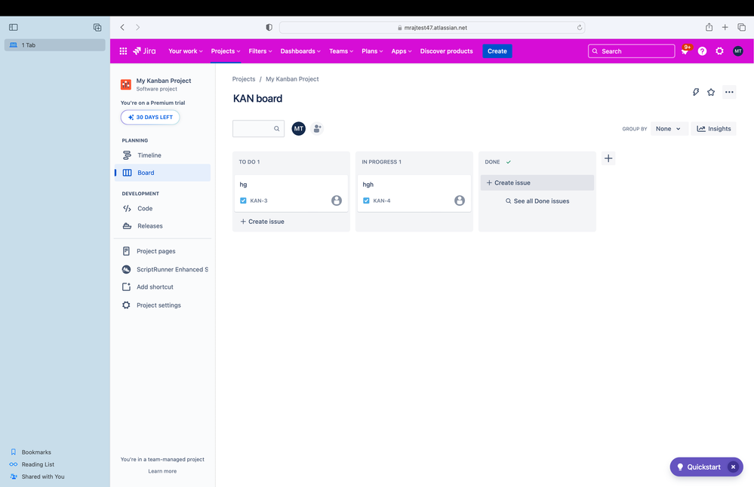
Task: Open the Jira app switcher grid
Action: pos(123,51)
